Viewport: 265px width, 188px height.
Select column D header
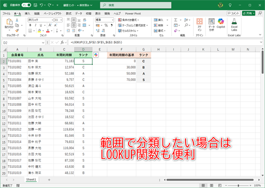(83, 50)
